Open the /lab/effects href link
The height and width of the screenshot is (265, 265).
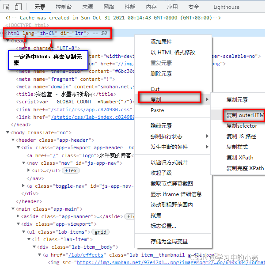click(86, 255)
